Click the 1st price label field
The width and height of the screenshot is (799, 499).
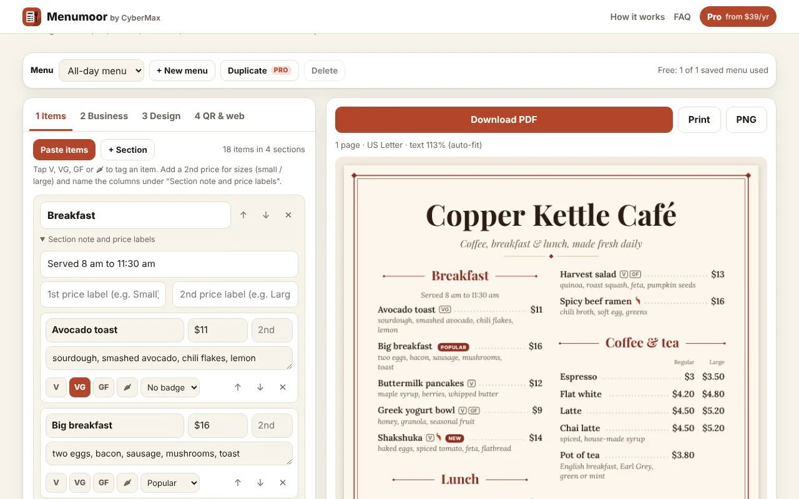tap(103, 294)
